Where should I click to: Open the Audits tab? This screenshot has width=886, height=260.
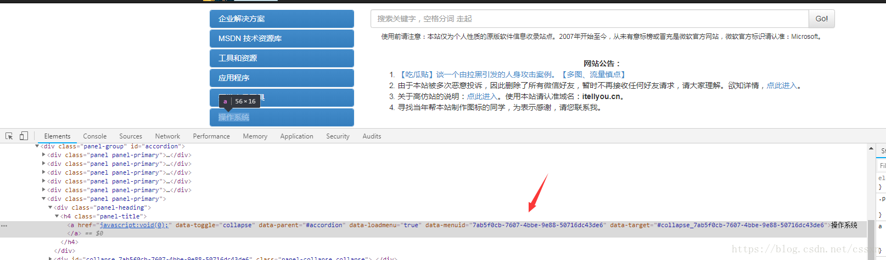[372, 136]
